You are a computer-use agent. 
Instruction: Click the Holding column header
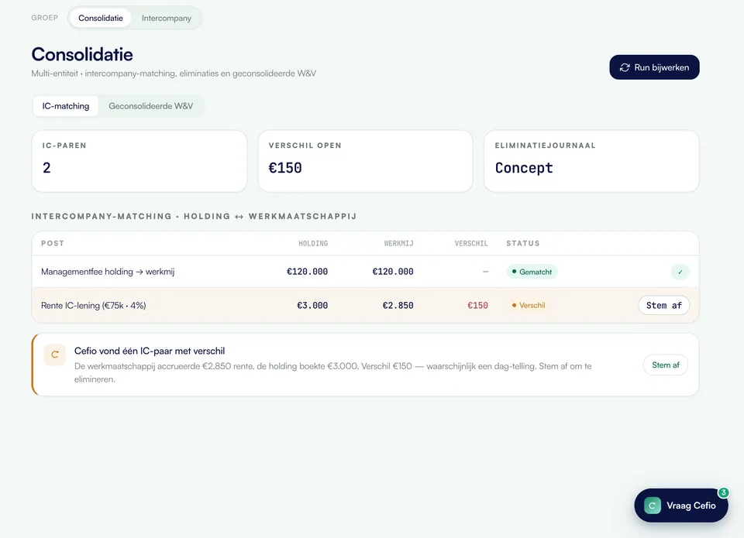click(x=313, y=243)
